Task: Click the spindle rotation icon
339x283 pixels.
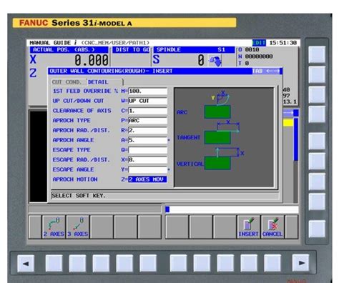Action: pyautogui.click(x=215, y=61)
